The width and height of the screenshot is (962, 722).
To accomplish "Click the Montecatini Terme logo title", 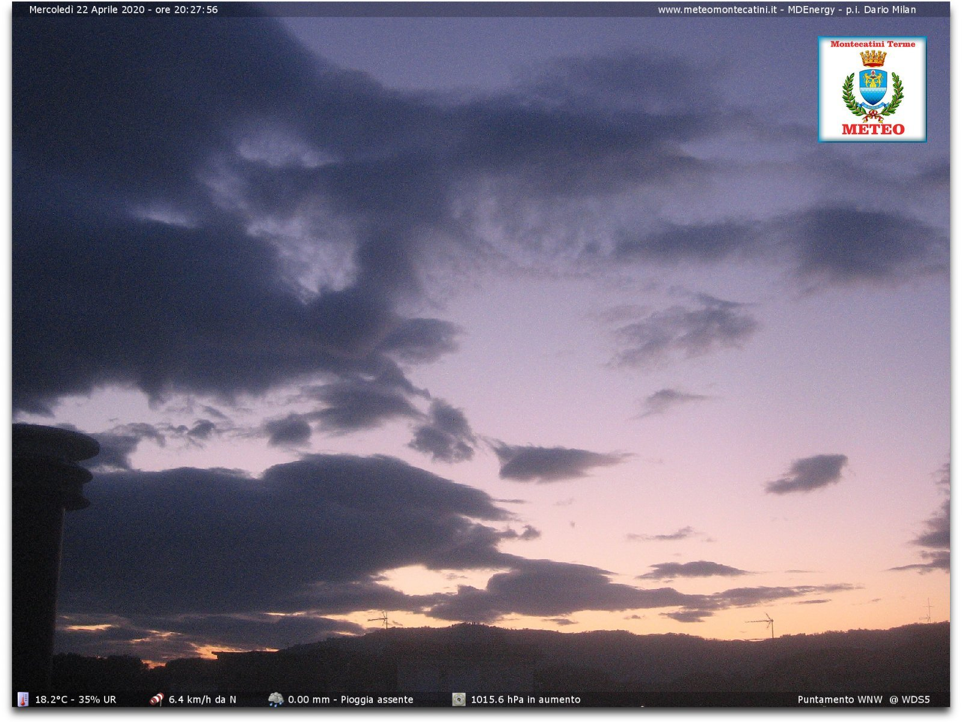I will point(872,44).
